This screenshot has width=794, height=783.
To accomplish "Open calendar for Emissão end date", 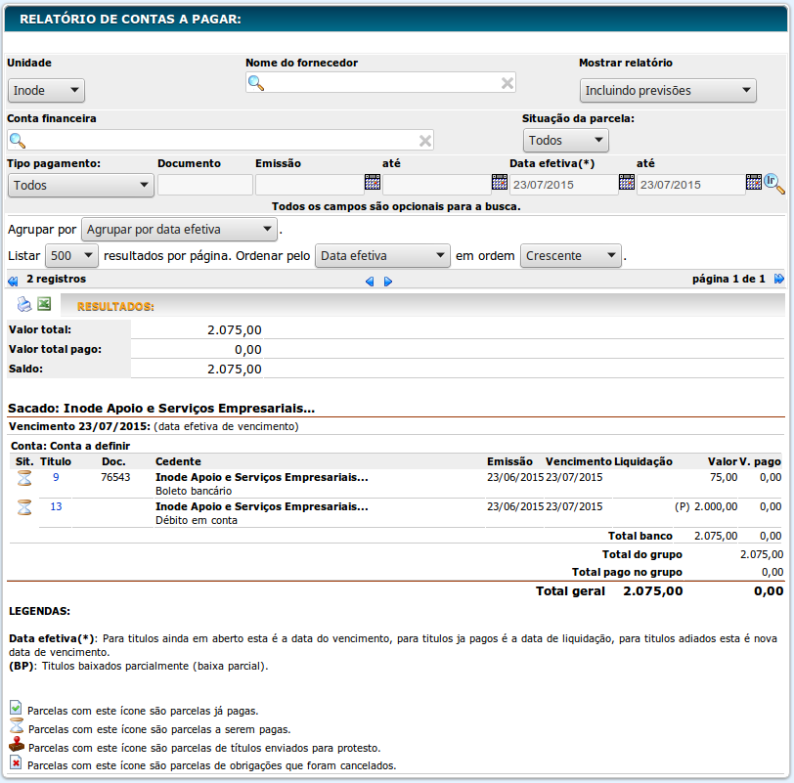I will pyautogui.click(x=499, y=182).
